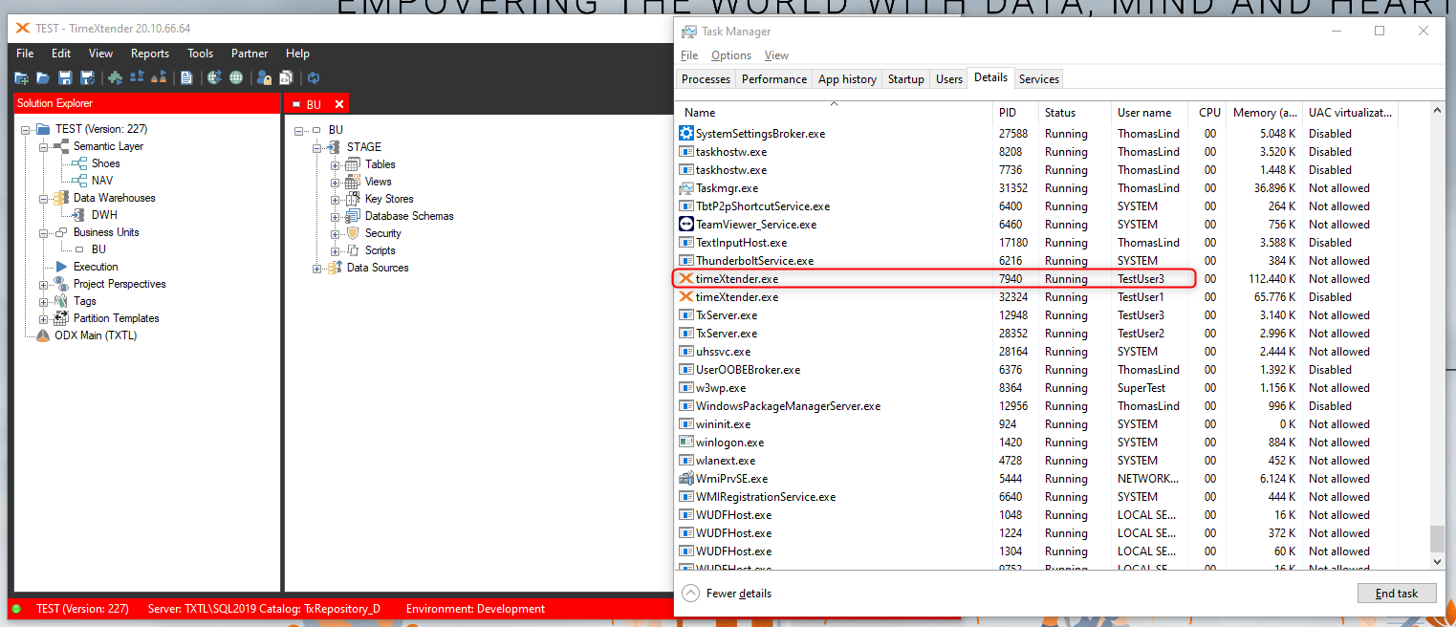The height and width of the screenshot is (627, 1456).
Task: Click the stacked code documents toolbar icon
Action: (285, 78)
